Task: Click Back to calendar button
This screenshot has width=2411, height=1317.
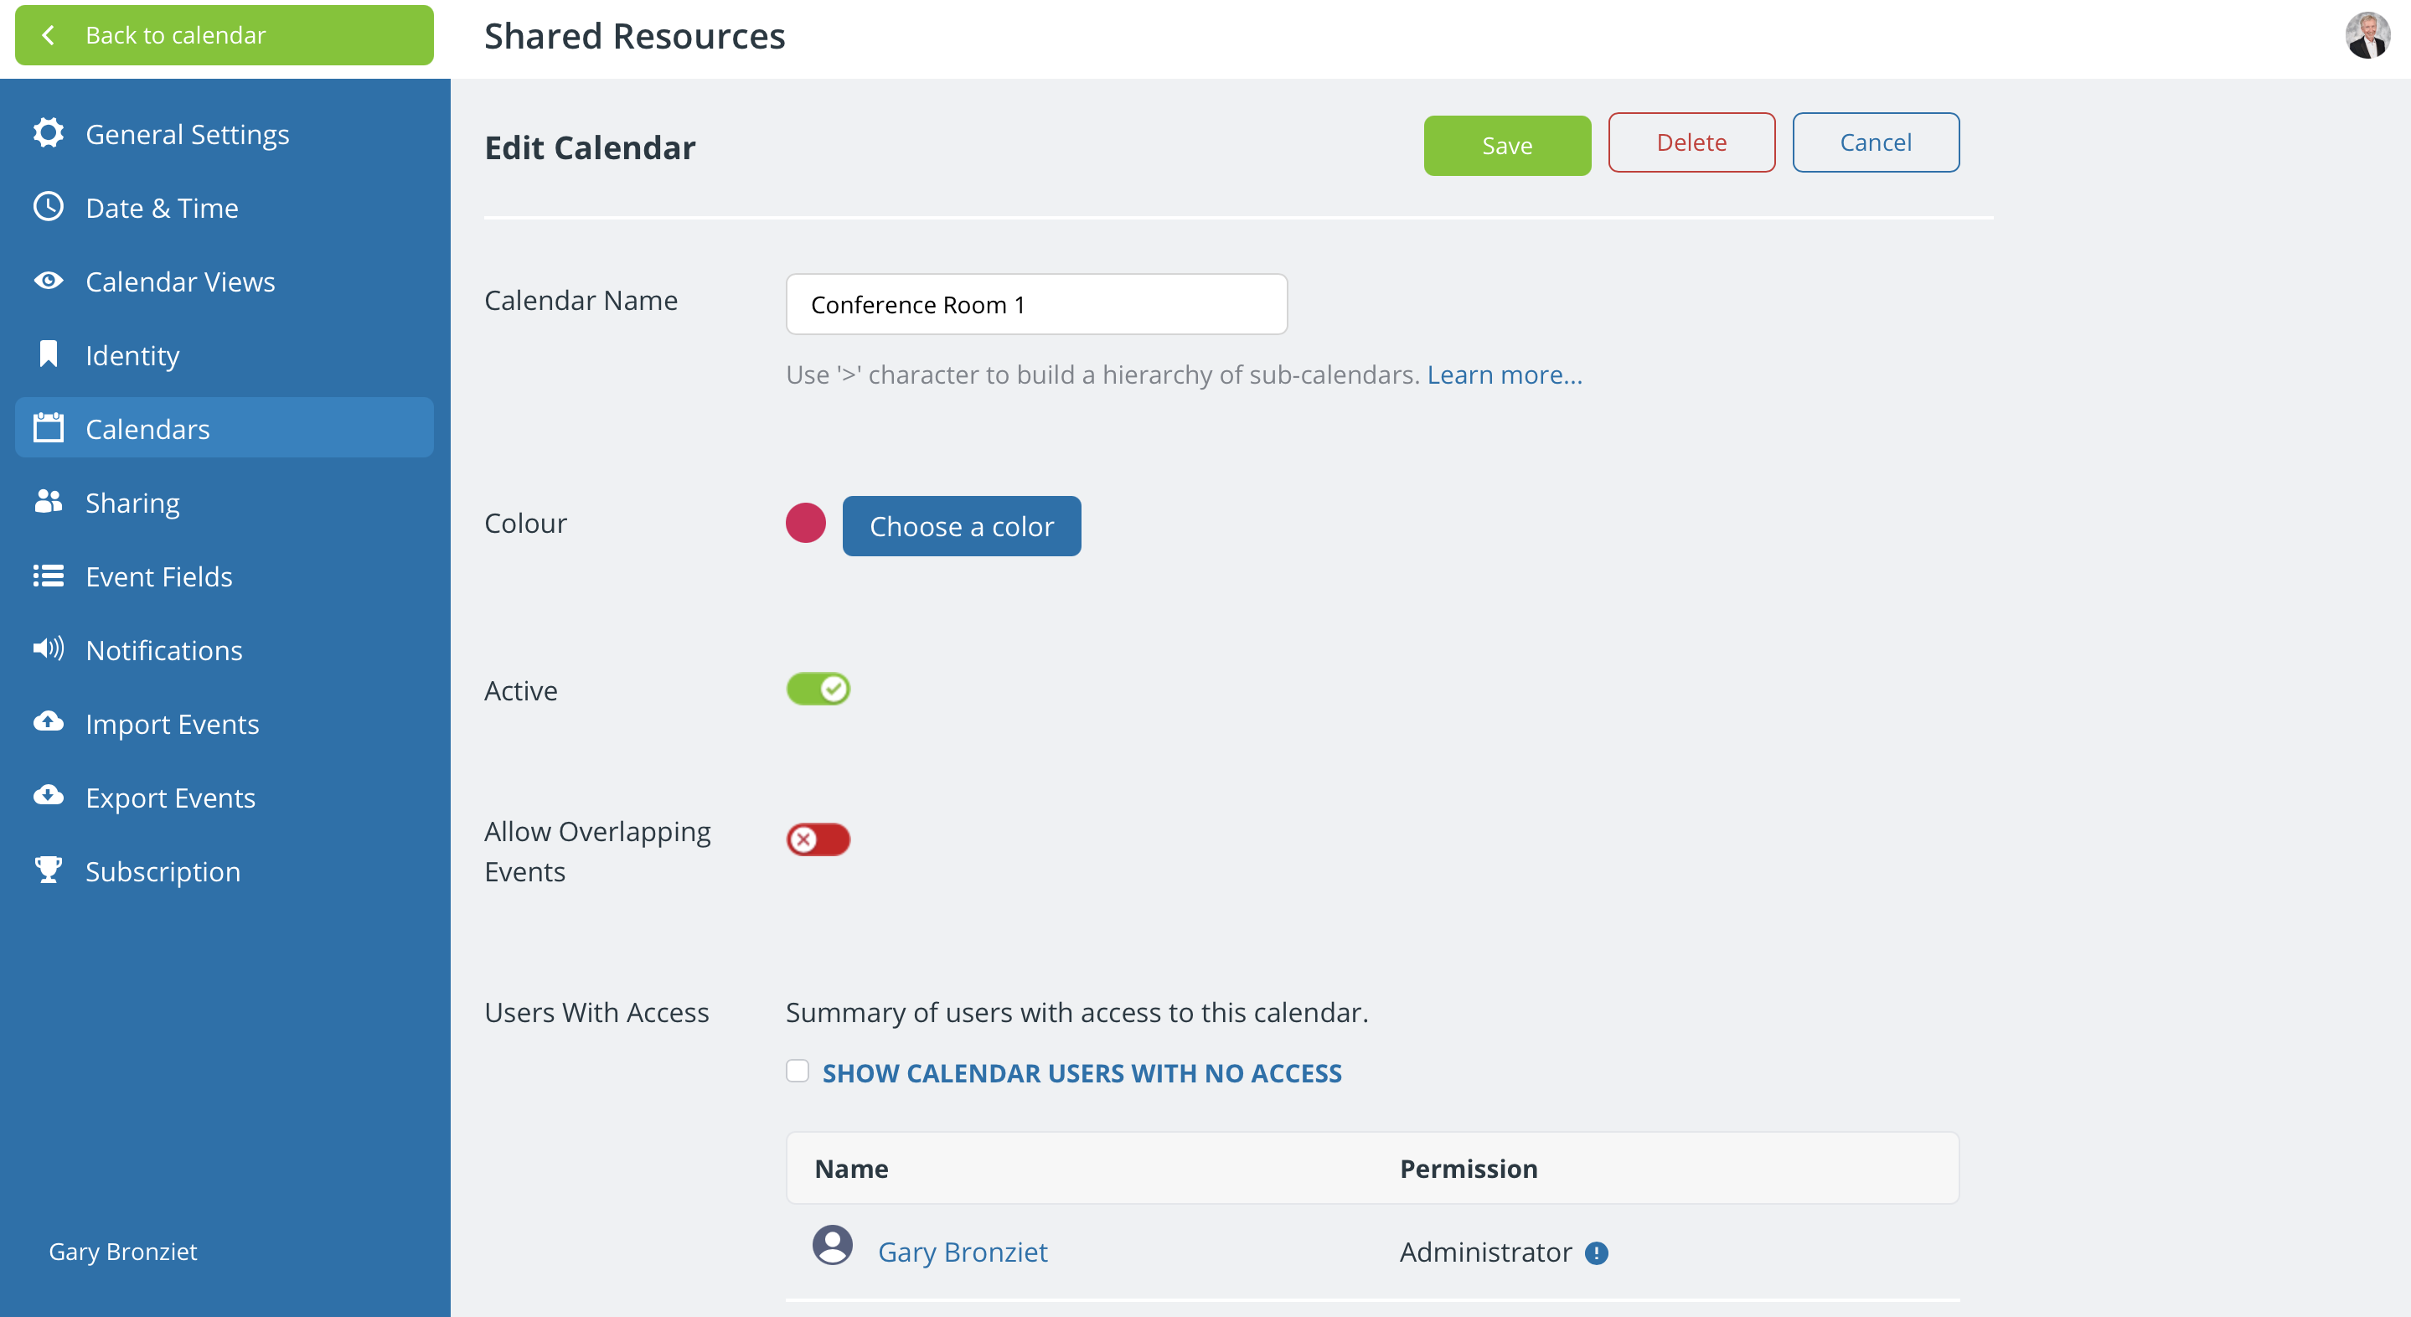Action: [225, 35]
